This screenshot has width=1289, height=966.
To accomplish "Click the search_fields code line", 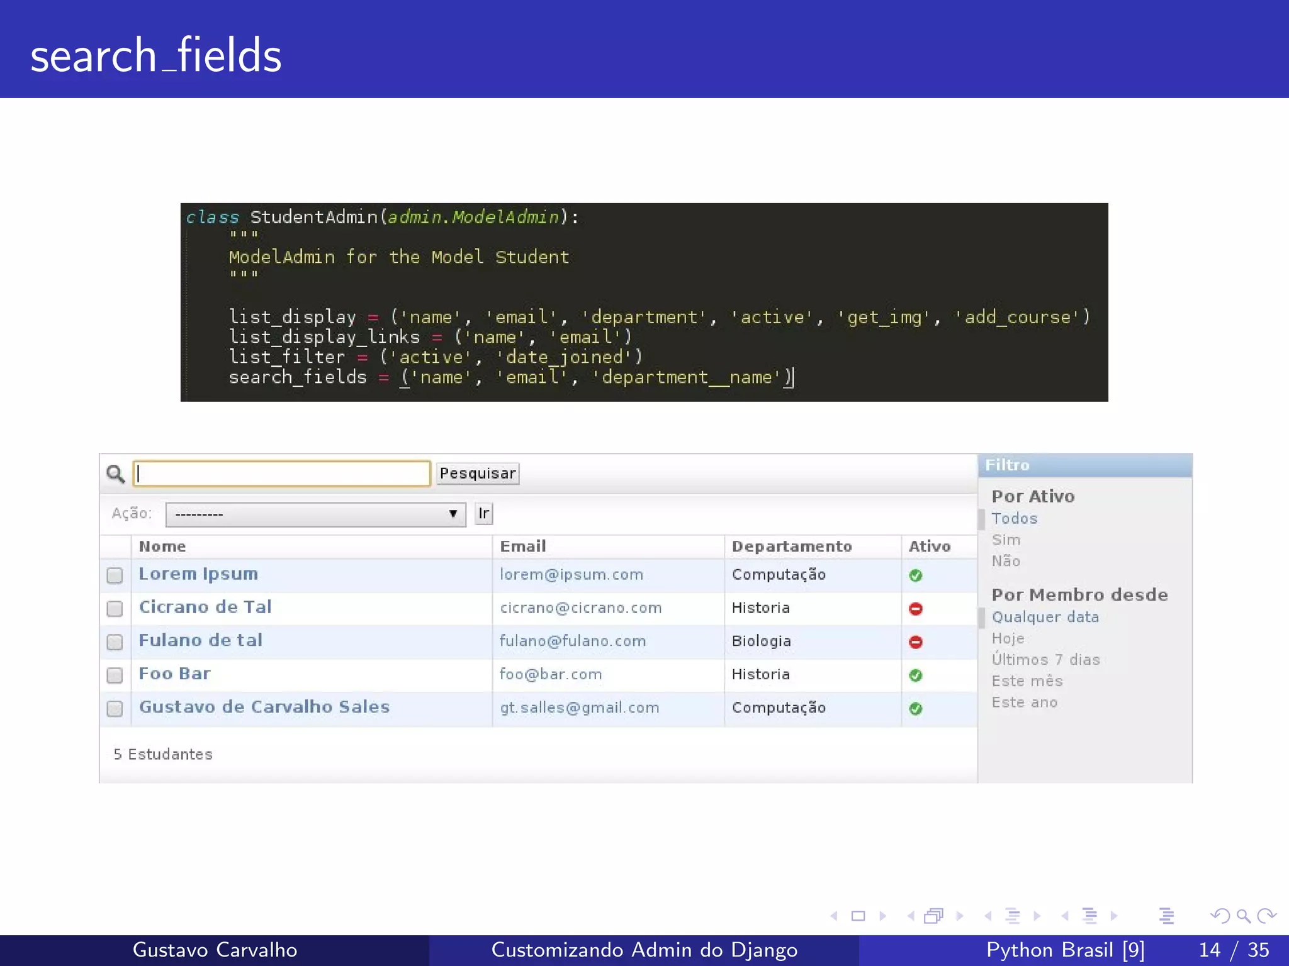I will (511, 378).
